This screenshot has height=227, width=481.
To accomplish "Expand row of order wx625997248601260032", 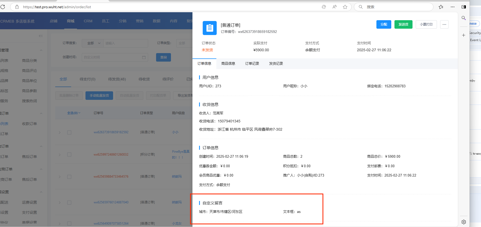I will [60, 155].
